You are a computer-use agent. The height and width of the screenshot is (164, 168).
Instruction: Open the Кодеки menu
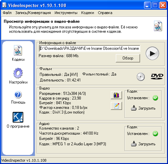point(87,13)
